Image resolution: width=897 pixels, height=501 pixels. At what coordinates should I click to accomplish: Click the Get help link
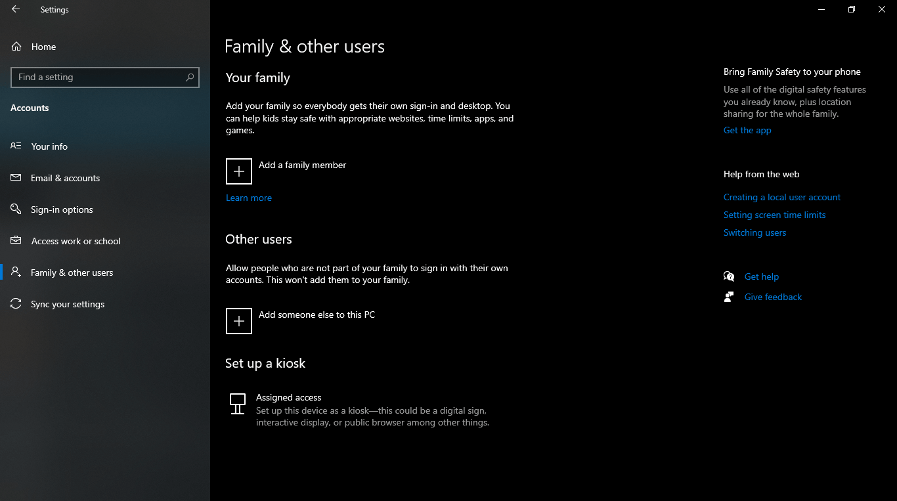(761, 276)
